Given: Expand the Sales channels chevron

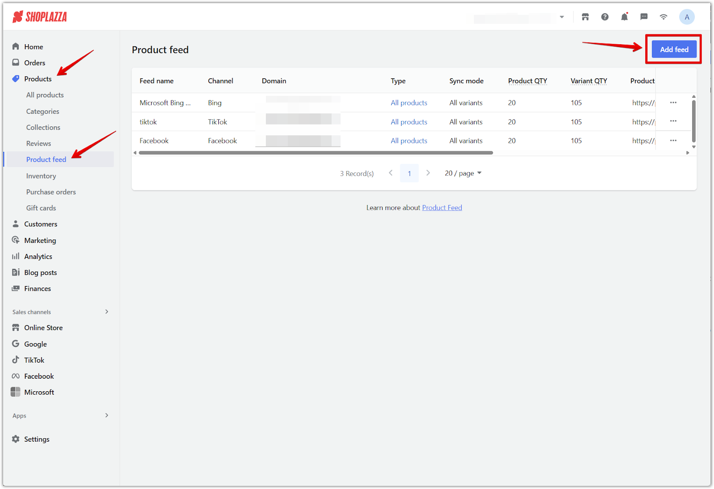Looking at the screenshot, I should click(x=107, y=312).
